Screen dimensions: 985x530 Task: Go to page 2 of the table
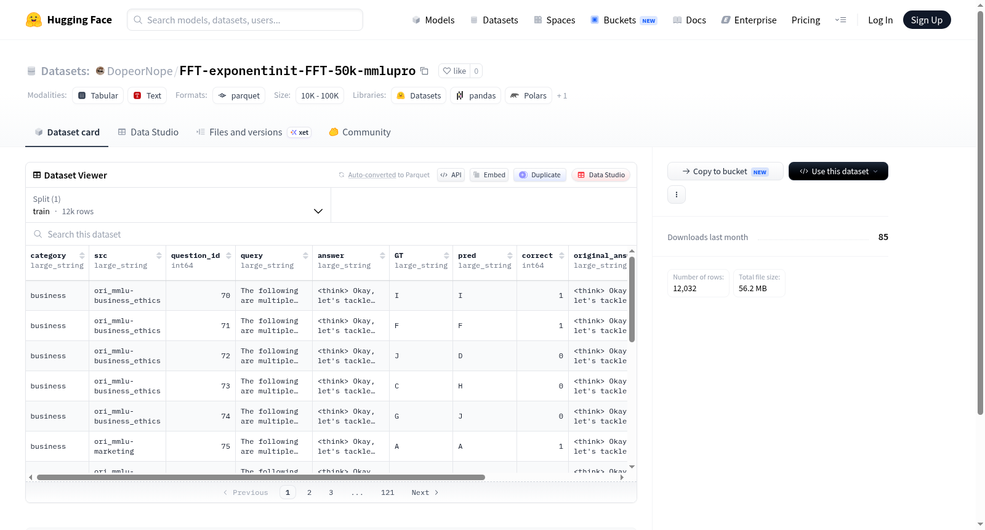click(309, 492)
